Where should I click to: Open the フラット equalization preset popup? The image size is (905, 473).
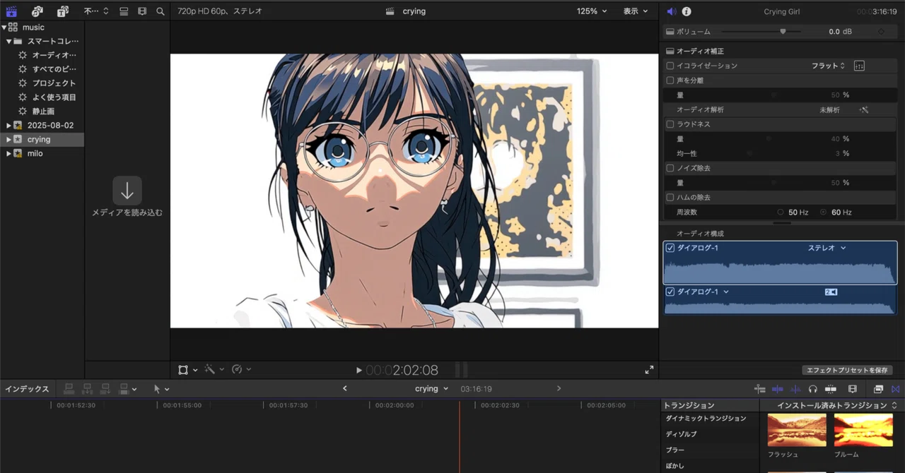(x=828, y=66)
